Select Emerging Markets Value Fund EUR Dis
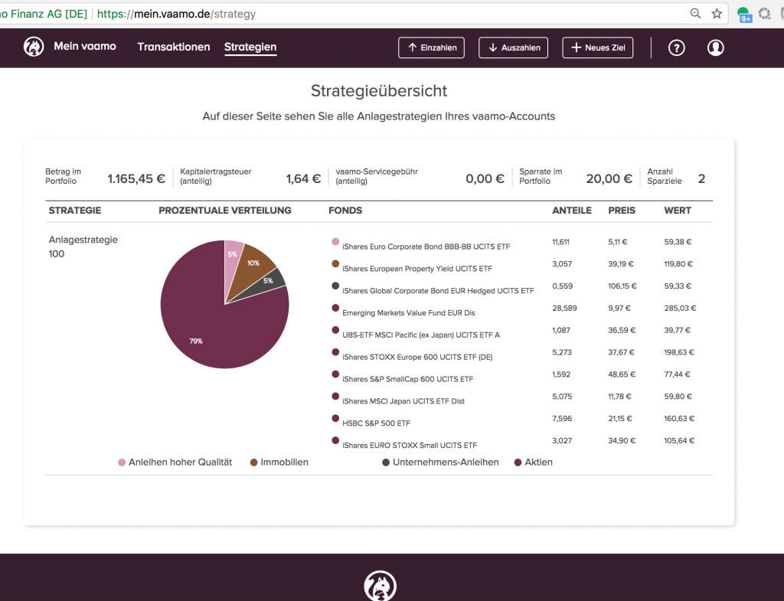784x601 pixels. tap(409, 312)
